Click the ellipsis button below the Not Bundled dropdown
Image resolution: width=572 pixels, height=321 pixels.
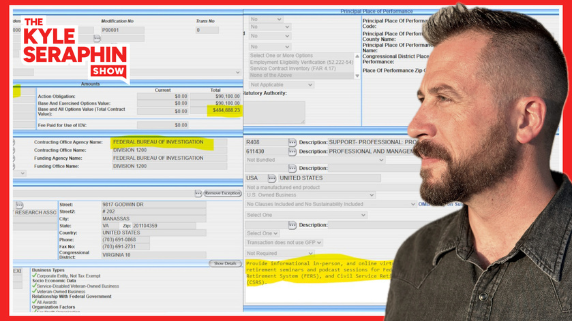click(x=292, y=168)
